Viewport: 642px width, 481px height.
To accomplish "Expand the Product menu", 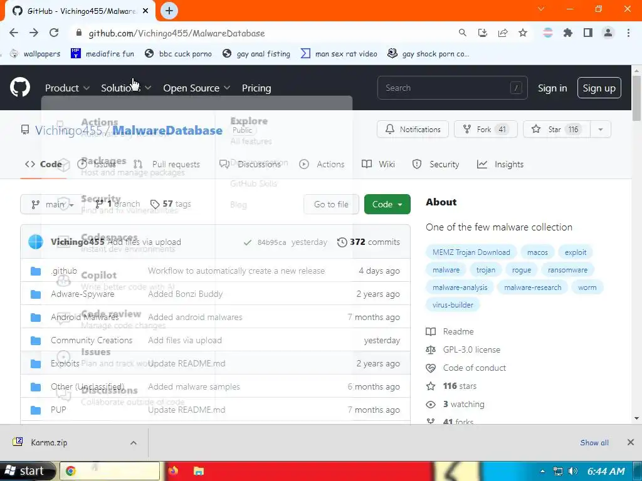I will (x=67, y=88).
